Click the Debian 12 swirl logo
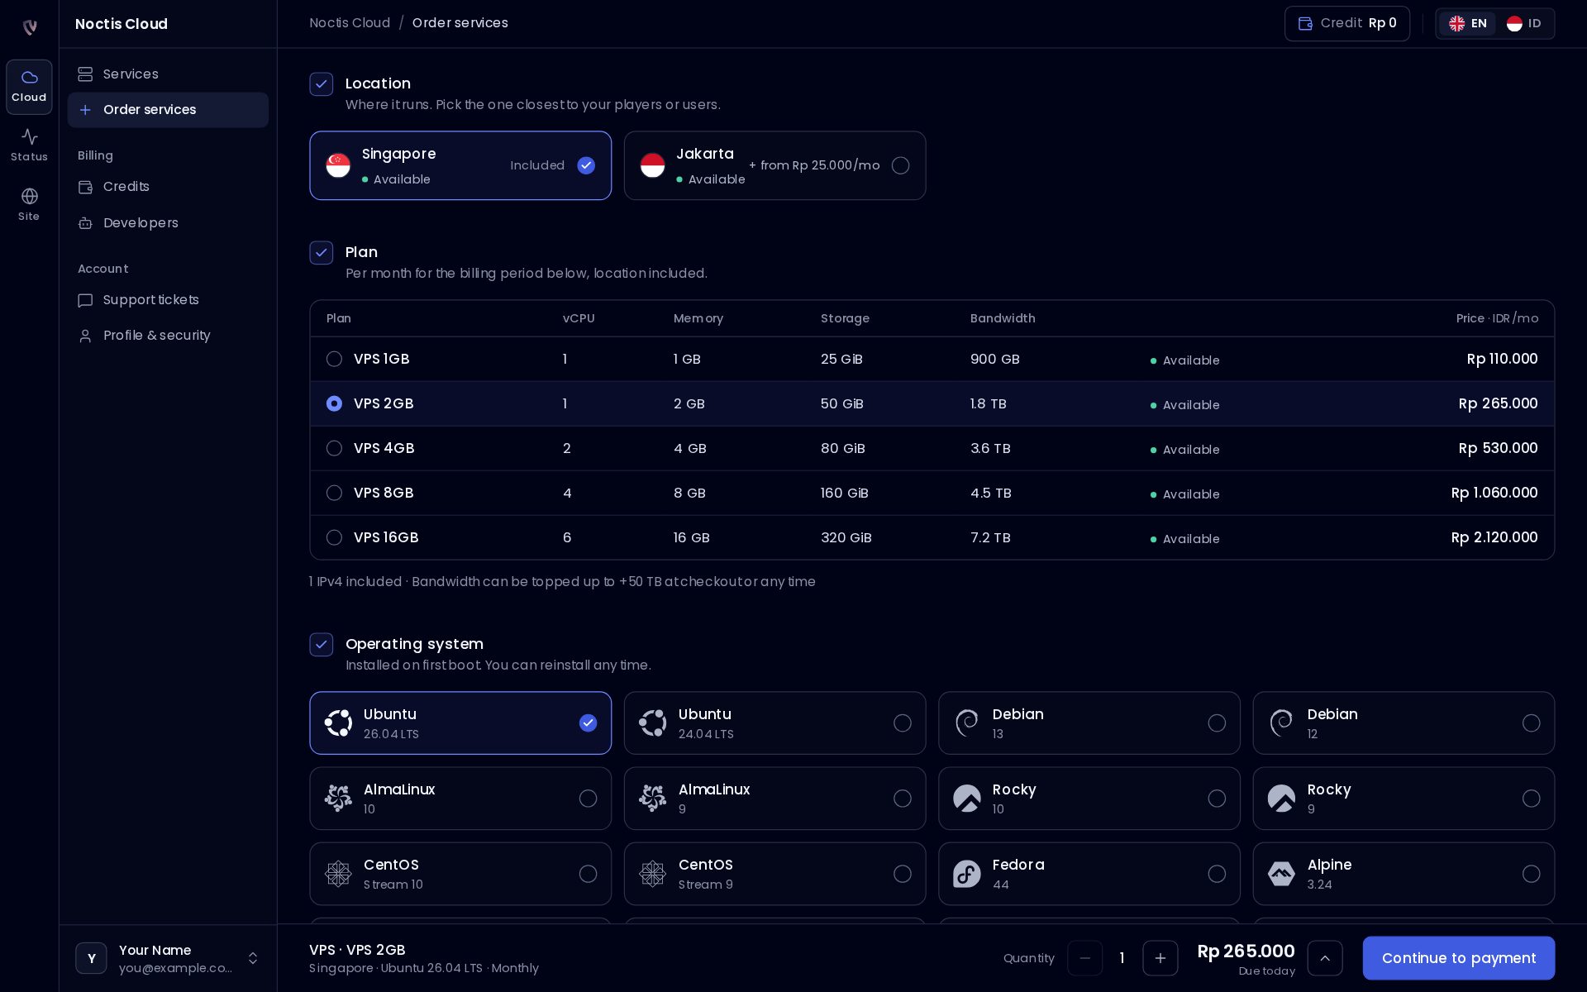This screenshot has width=1587, height=992. [x=1281, y=723]
